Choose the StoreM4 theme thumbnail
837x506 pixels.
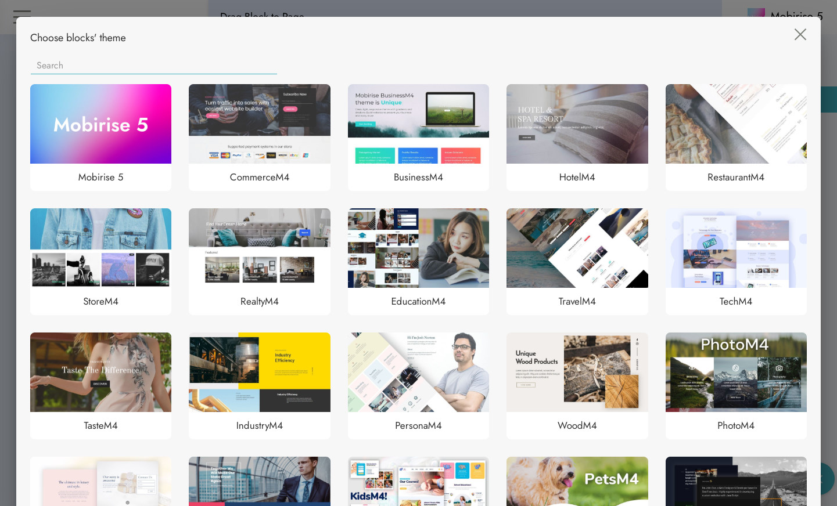(x=100, y=248)
